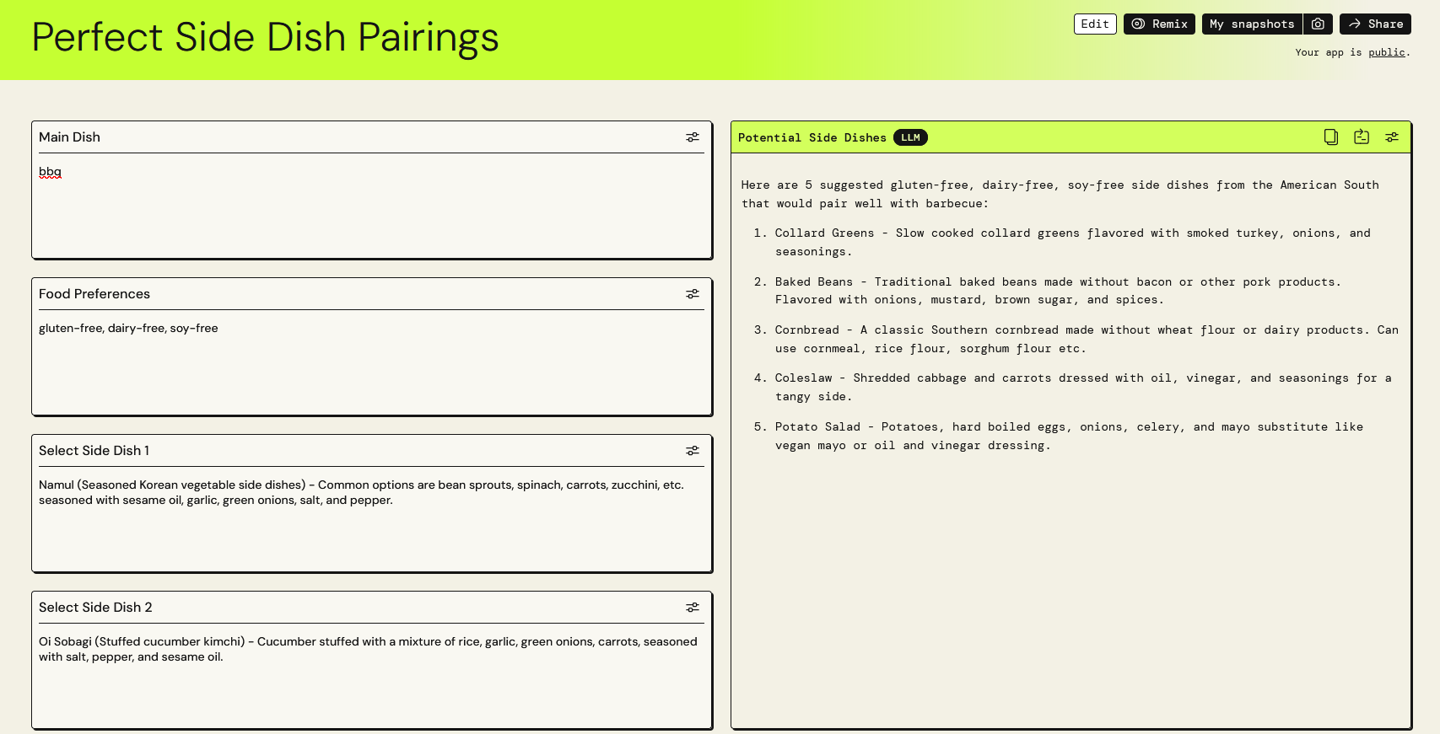Viewport: 1440px width, 734px height.
Task: Share the app
Action: click(x=1375, y=24)
